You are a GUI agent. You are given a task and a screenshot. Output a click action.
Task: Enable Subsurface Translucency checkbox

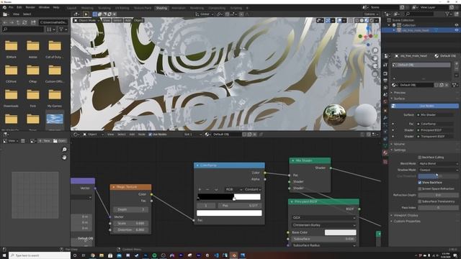(x=419, y=201)
